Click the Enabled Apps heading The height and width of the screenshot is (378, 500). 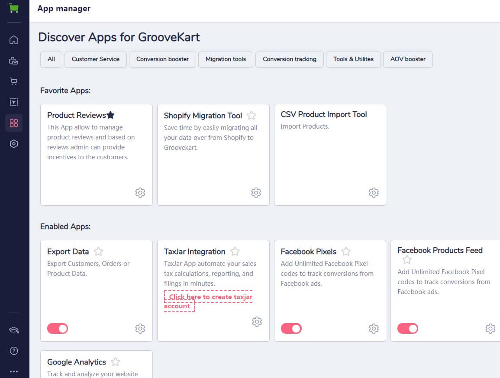pos(65,226)
